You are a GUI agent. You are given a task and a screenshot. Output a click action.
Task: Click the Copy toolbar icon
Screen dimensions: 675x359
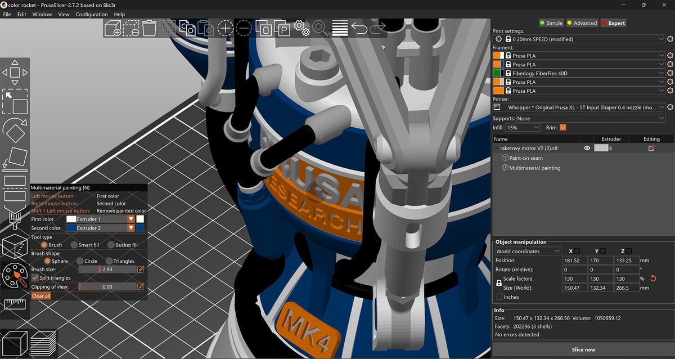coord(187,28)
